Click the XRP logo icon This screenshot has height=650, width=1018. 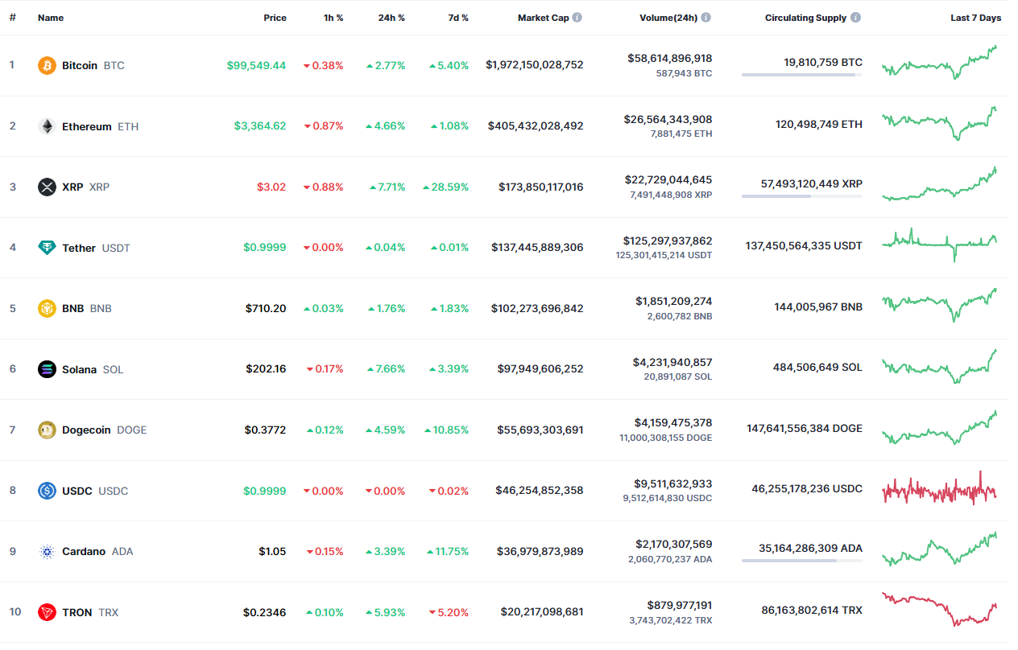coord(48,187)
